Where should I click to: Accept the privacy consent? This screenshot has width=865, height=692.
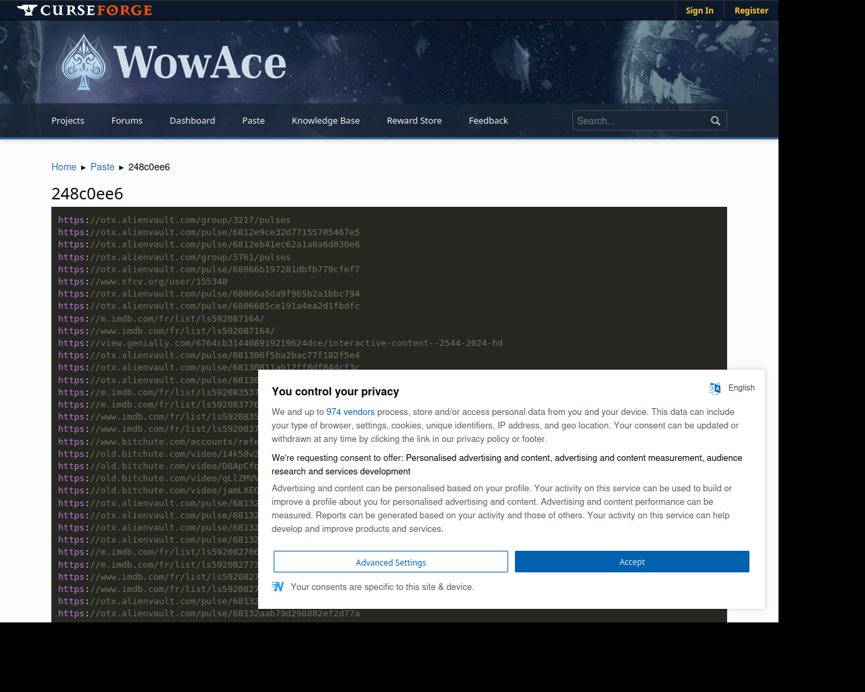tap(632, 562)
